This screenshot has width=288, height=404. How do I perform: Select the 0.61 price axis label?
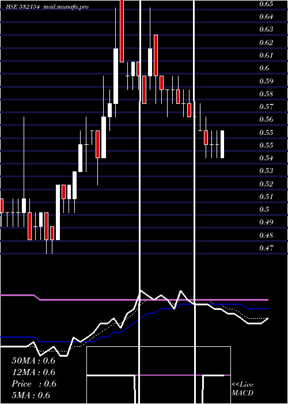266,55
